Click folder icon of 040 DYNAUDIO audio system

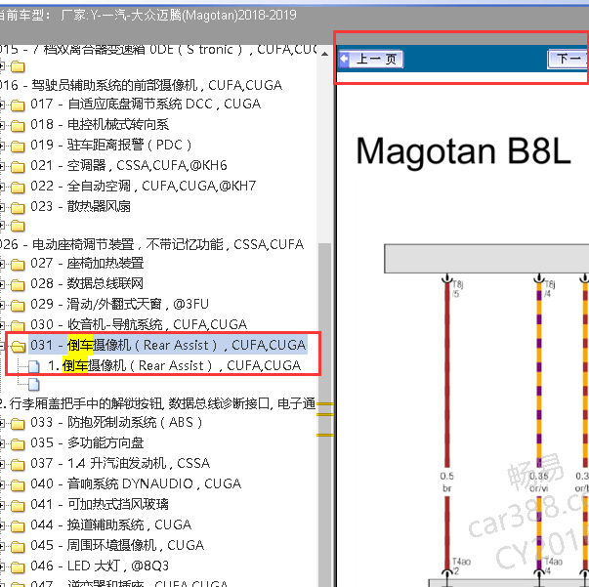click(x=18, y=484)
